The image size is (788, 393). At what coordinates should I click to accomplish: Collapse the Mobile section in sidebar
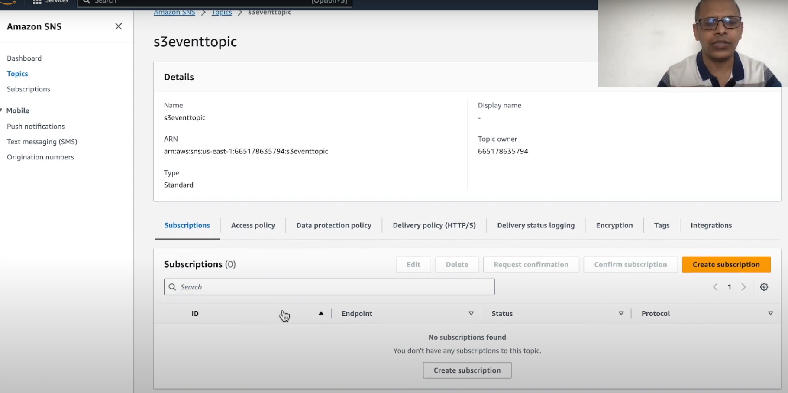pos(1,110)
